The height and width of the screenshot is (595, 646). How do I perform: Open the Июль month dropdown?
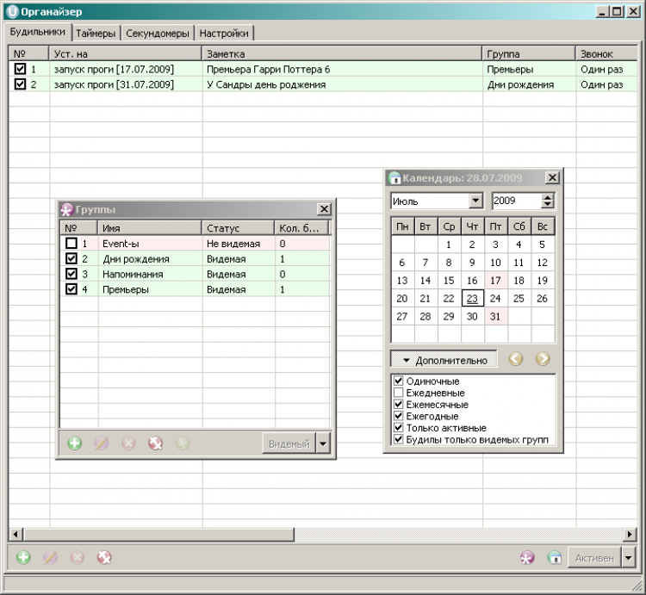click(x=475, y=201)
